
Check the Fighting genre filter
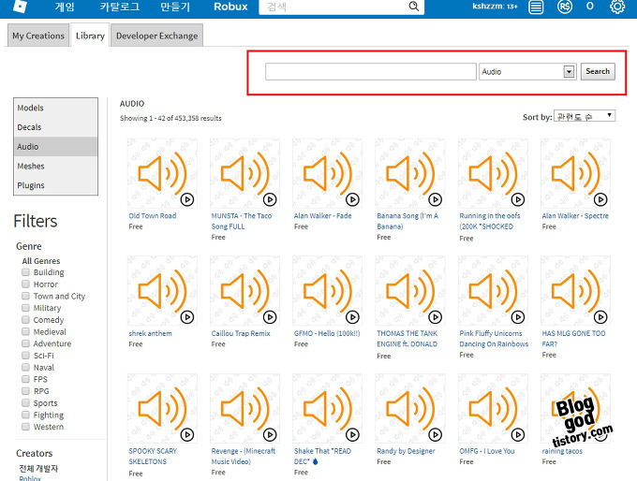point(25,415)
